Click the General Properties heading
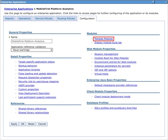This screenshot has width=168, height=140. pyautogui.click(x=20, y=32)
